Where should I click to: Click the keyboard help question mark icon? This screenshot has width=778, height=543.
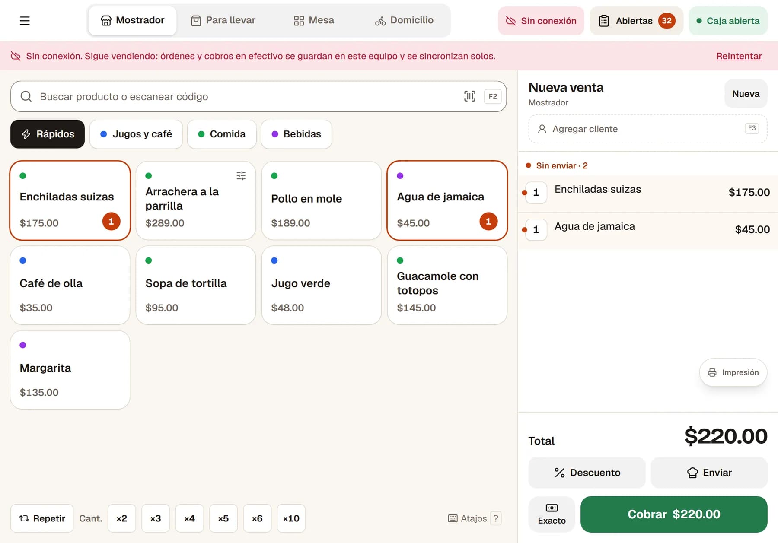pos(496,518)
